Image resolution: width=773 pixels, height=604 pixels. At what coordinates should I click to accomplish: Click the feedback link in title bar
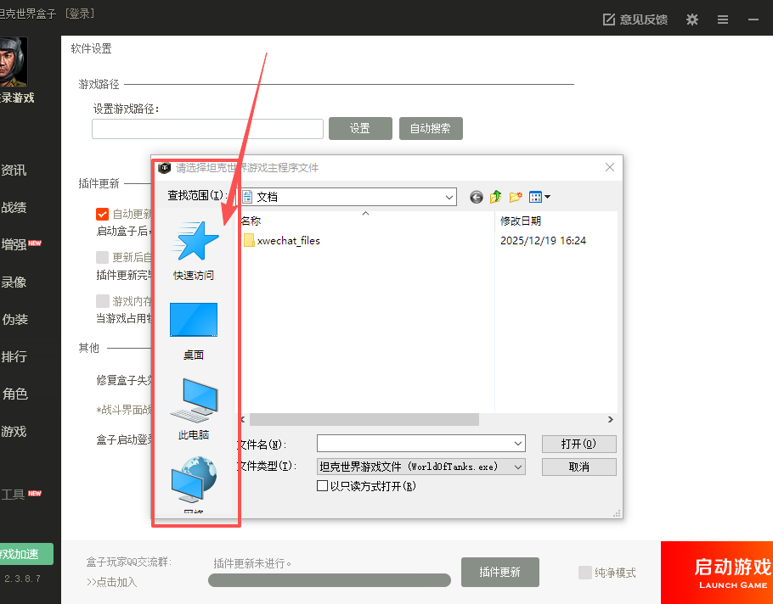635,20
